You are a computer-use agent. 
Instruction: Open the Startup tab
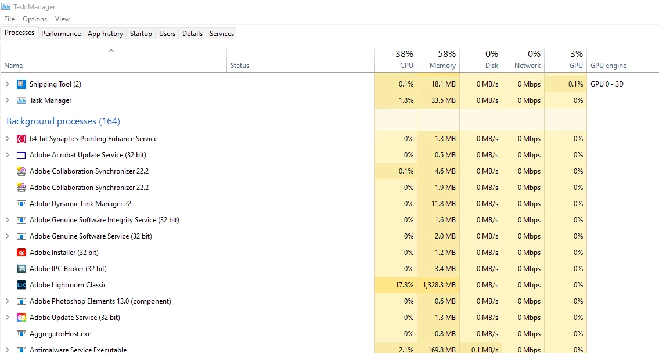pos(141,34)
